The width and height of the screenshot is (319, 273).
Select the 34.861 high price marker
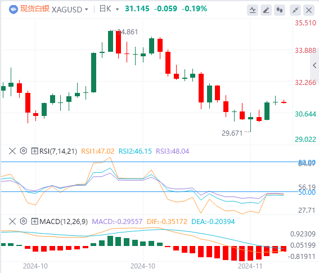[x=128, y=32]
